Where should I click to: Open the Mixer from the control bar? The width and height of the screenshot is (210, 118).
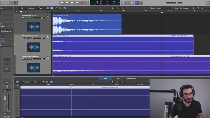pos(12,3)
